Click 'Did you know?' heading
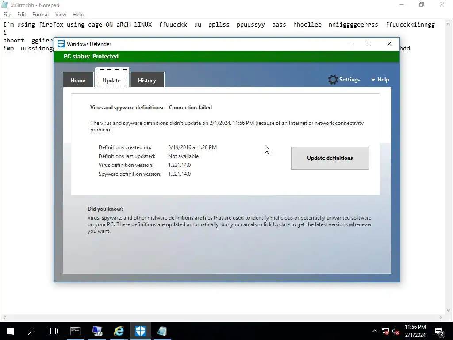 point(106,209)
